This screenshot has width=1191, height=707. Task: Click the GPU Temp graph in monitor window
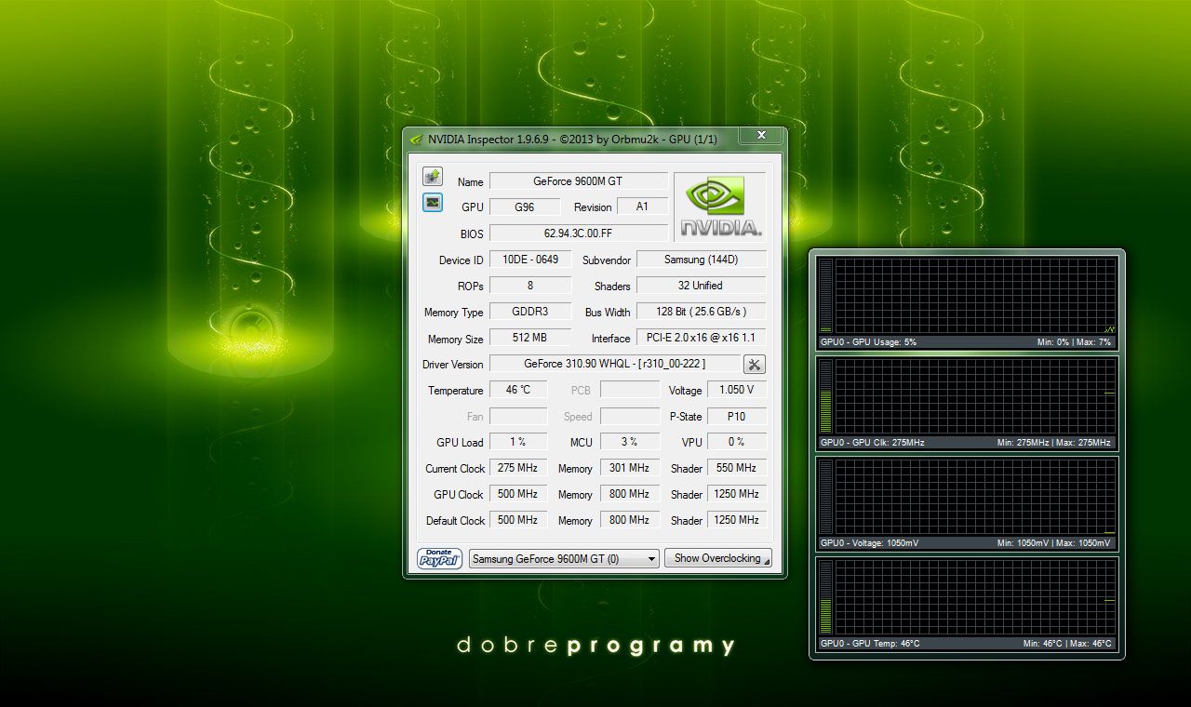click(x=975, y=597)
